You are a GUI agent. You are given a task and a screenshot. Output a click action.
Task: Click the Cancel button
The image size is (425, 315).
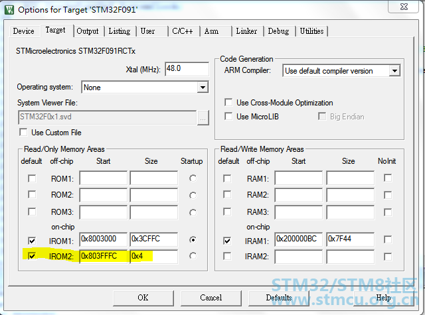point(211,298)
